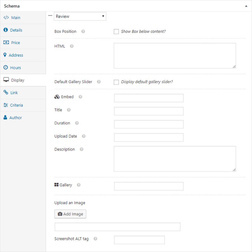Open the Review type dropdown
Viewport: 252px width, 252px height.
[80, 16]
